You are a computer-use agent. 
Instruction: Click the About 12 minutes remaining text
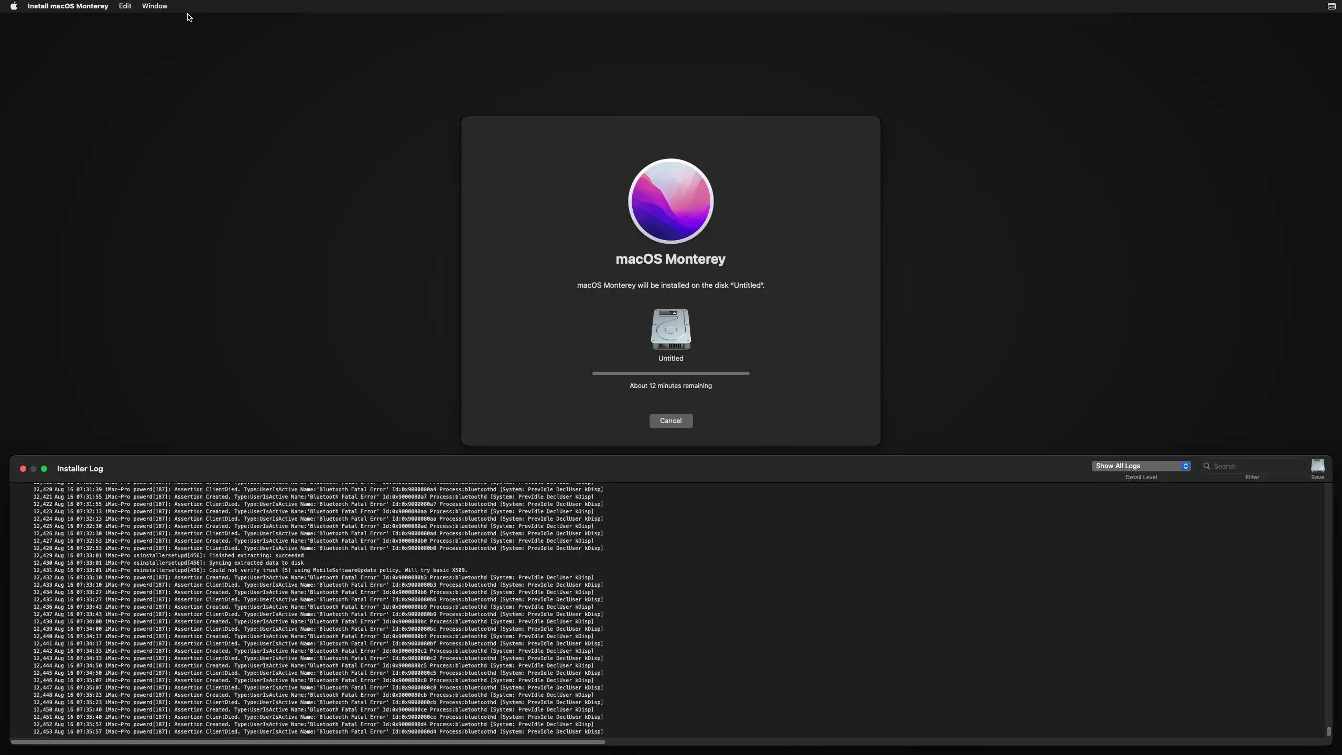(x=670, y=386)
